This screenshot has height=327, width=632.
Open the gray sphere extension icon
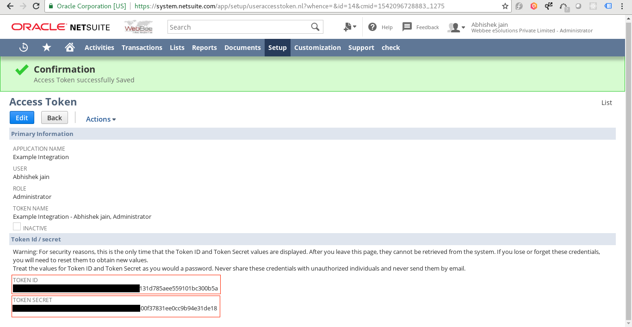[x=578, y=6]
